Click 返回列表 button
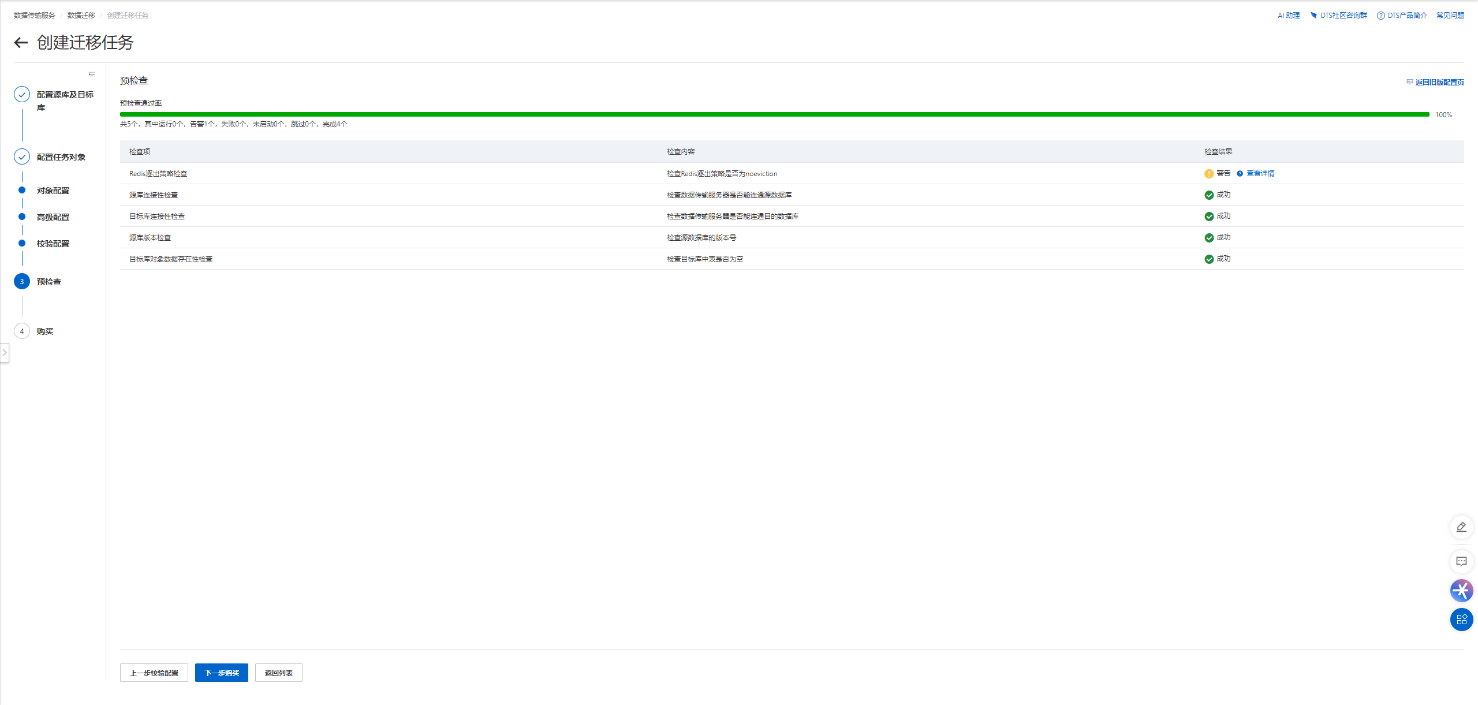The width and height of the screenshot is (1478, 705). click(278, 673)
